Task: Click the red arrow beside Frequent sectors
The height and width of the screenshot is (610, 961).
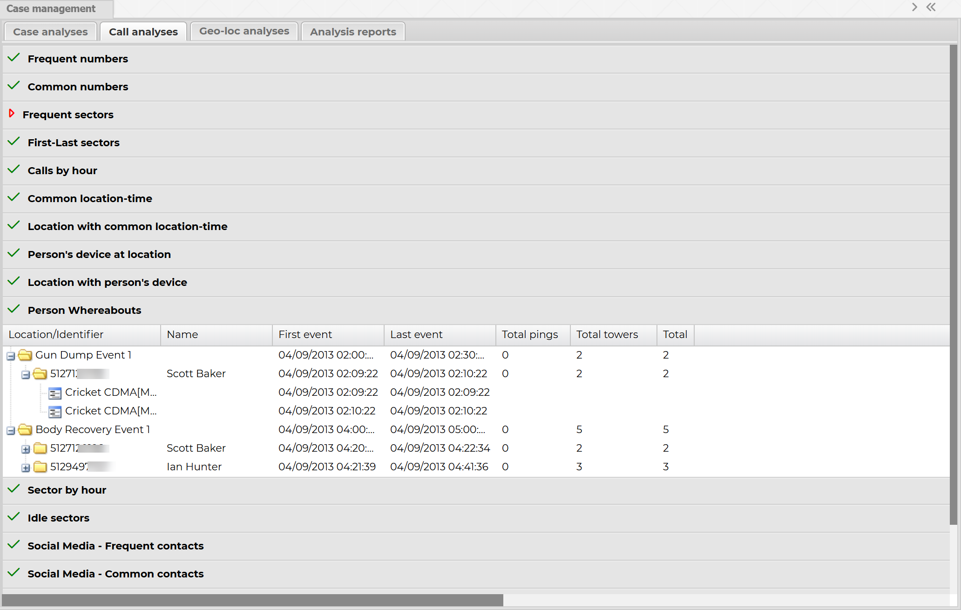Action: pyautogui.click(x=12, y=114)
